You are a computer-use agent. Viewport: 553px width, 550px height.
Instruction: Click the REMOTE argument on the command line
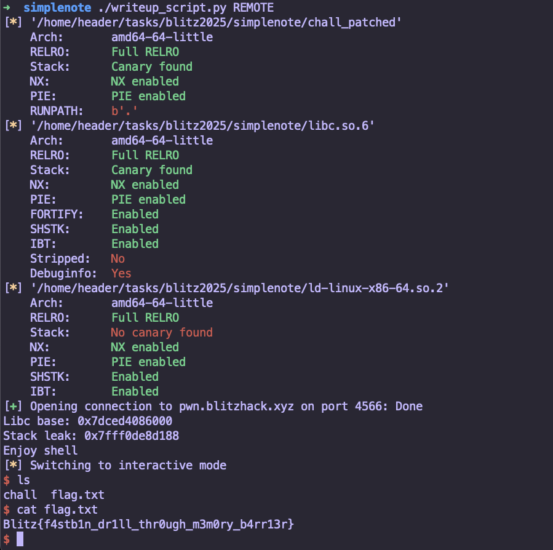click(x=253, y=8)
